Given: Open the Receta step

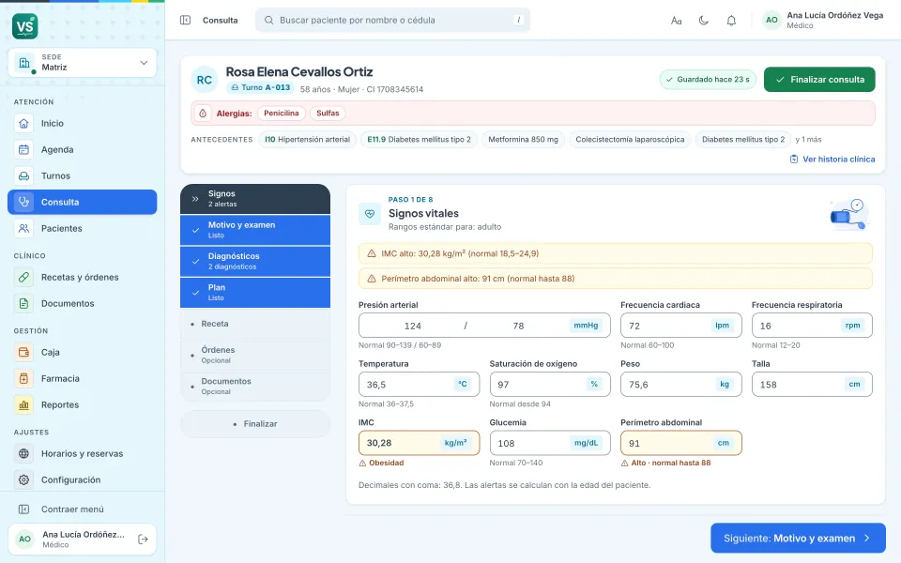Looking at the screenshot, I should click(x=255, y=324).
